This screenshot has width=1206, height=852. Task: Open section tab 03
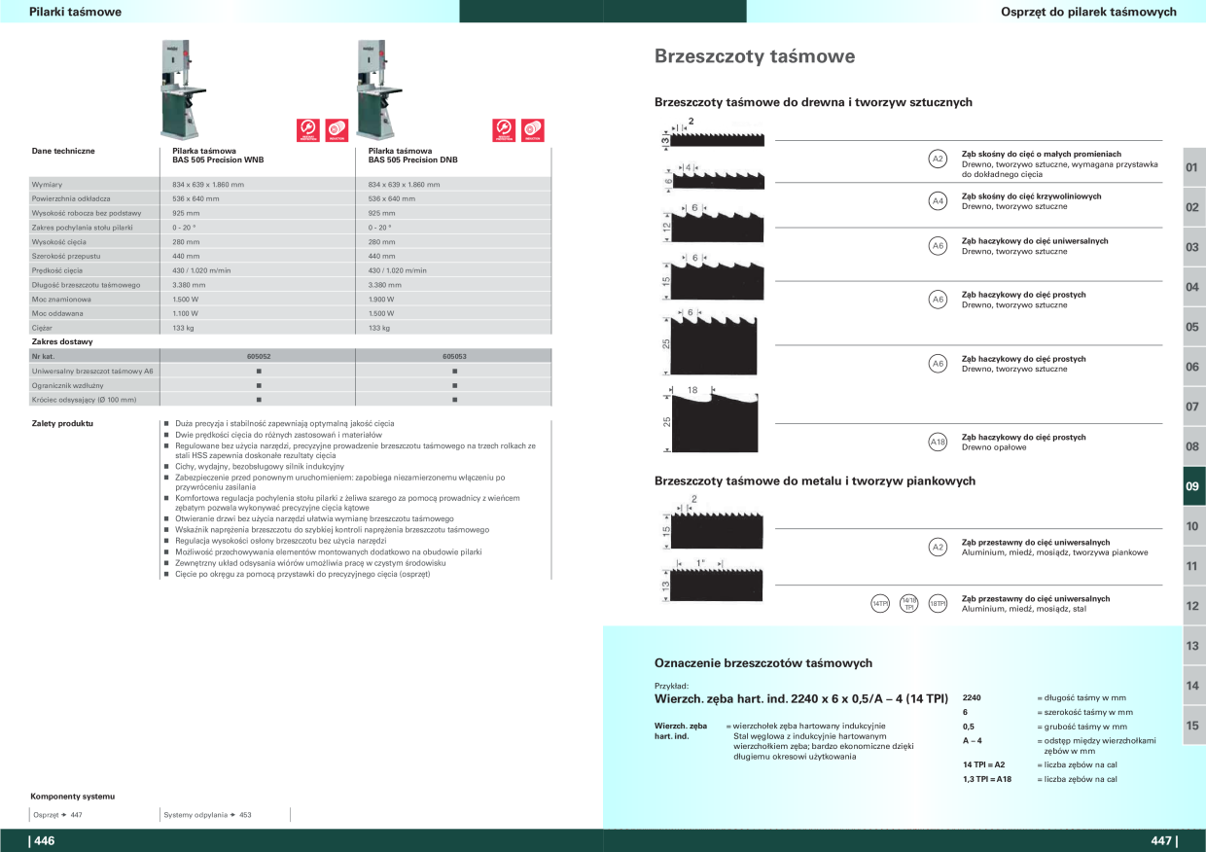pyautogui.click(x=1193, y=247)
